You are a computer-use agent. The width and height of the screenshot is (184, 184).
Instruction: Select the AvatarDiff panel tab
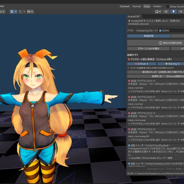tap(133, 16)
